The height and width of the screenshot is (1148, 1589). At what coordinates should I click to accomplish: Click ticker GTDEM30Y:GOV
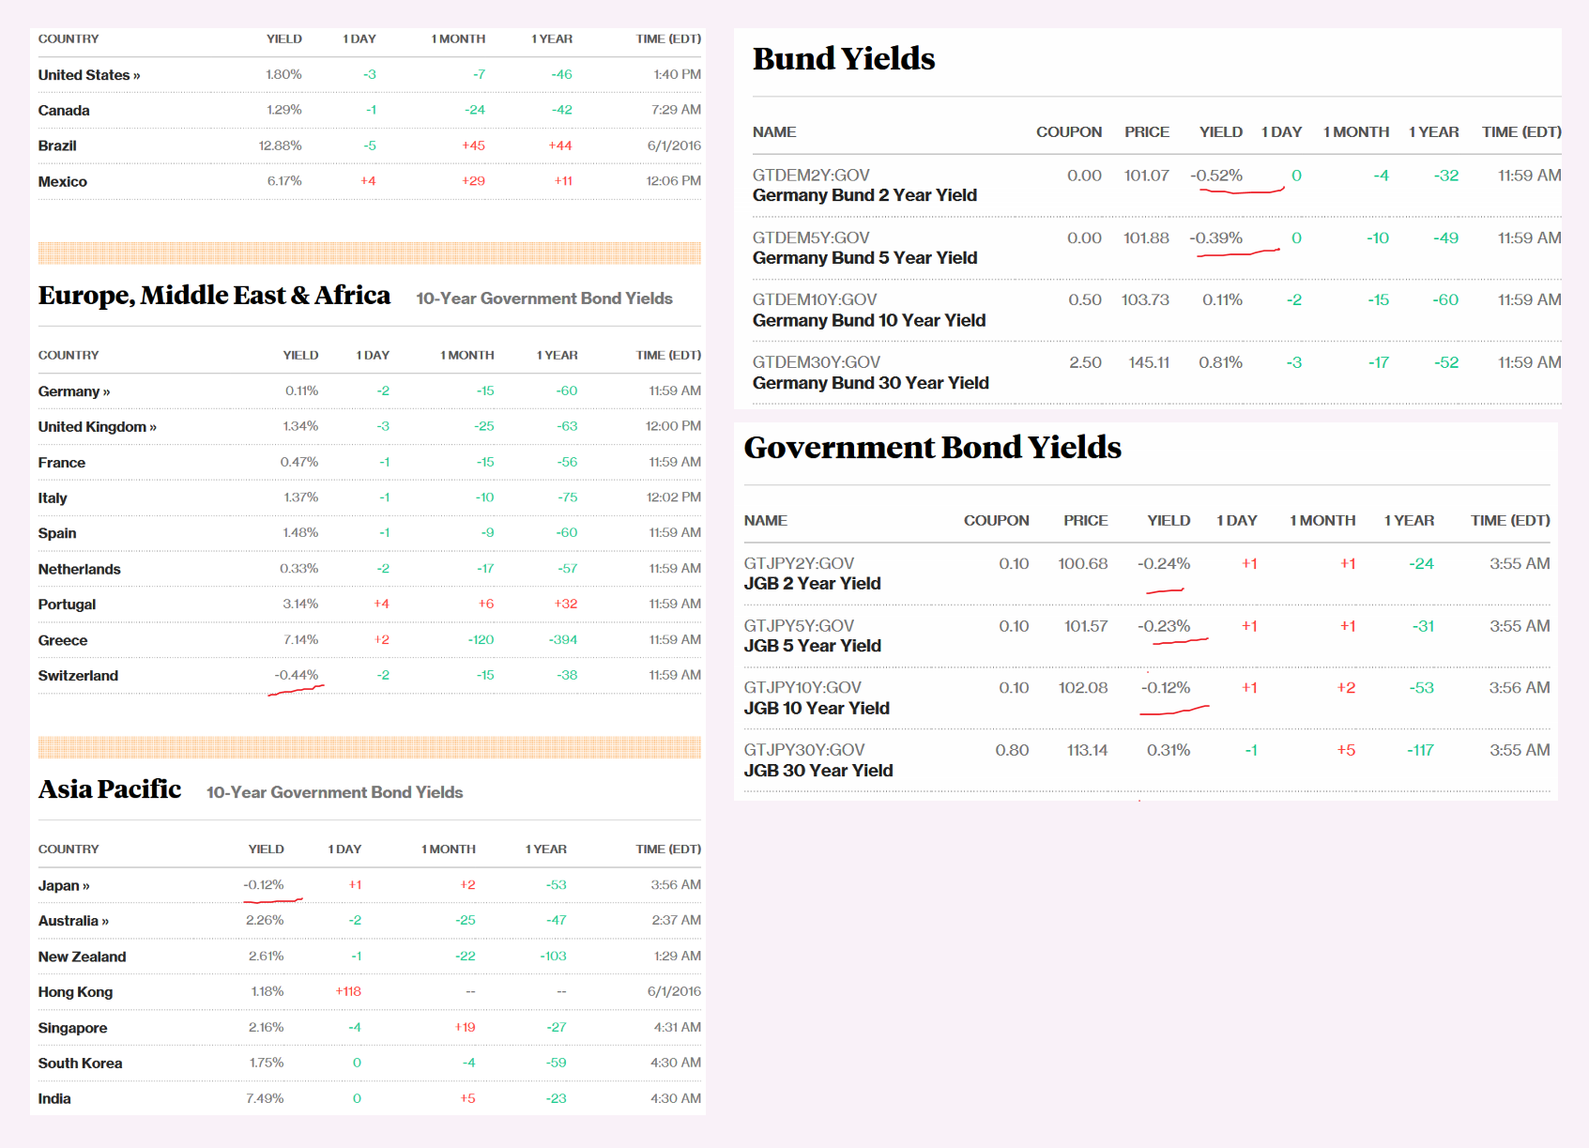coord(817,361)
